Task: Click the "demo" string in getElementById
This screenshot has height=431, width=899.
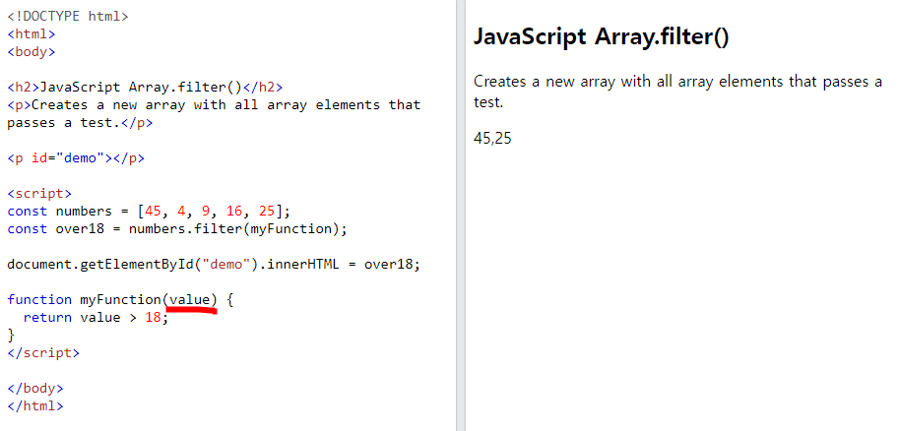Action: pyautogui.click(x=225, y=265)
